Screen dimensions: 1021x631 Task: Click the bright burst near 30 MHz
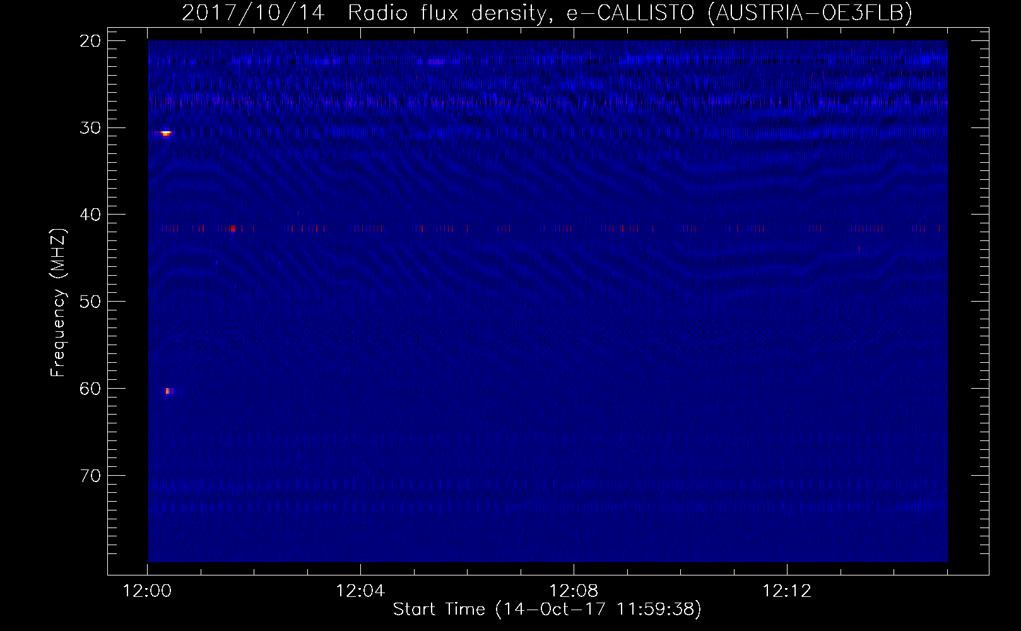click(x=165, y=133)
